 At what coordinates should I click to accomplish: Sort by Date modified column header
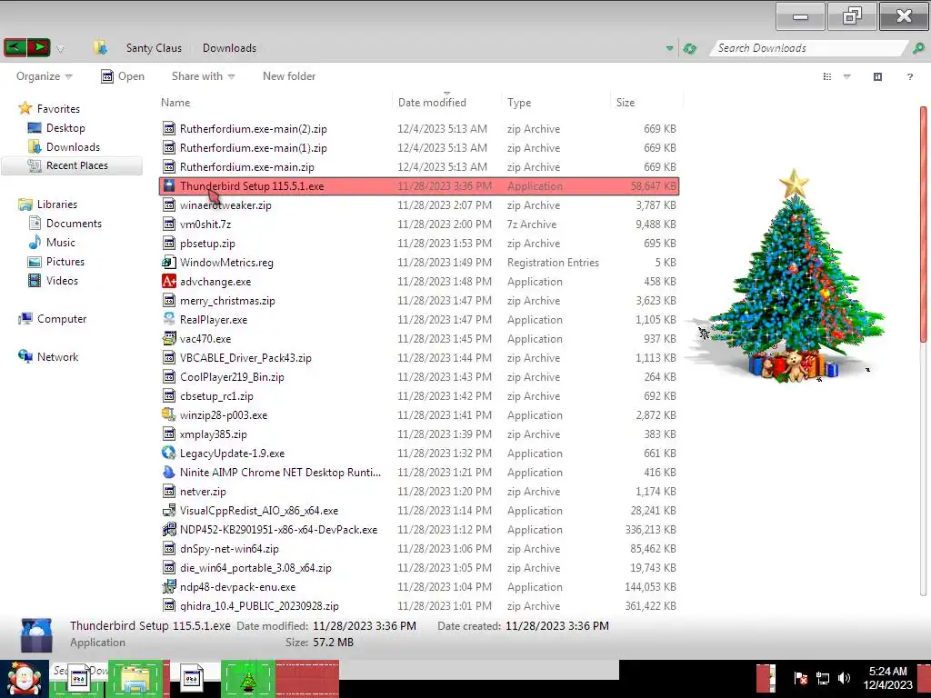click(432, 103)
